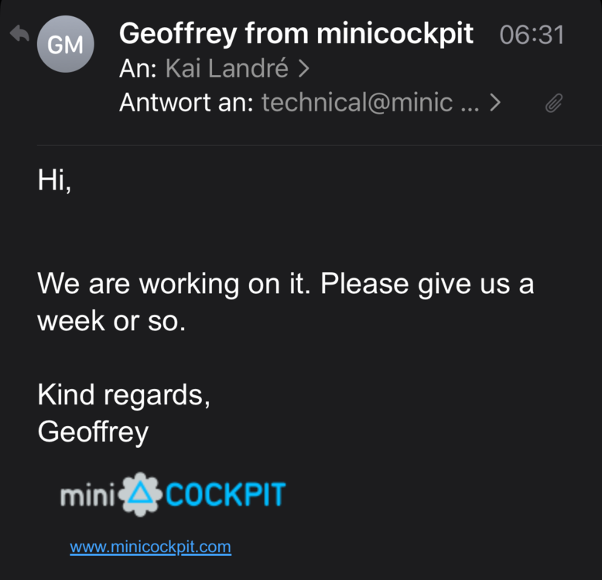Image resolution: width=602 pixels, height=580 pixels.
Task: Click the replied arrow indicator icon
Action: (19, 35)
